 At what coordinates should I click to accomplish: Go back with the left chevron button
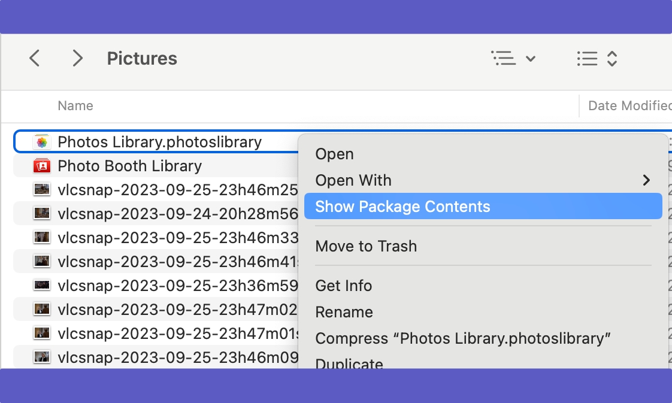[x=34, y=58]
